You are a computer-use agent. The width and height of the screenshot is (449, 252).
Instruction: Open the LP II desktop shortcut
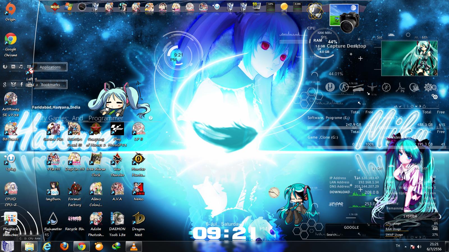(138, 131)
